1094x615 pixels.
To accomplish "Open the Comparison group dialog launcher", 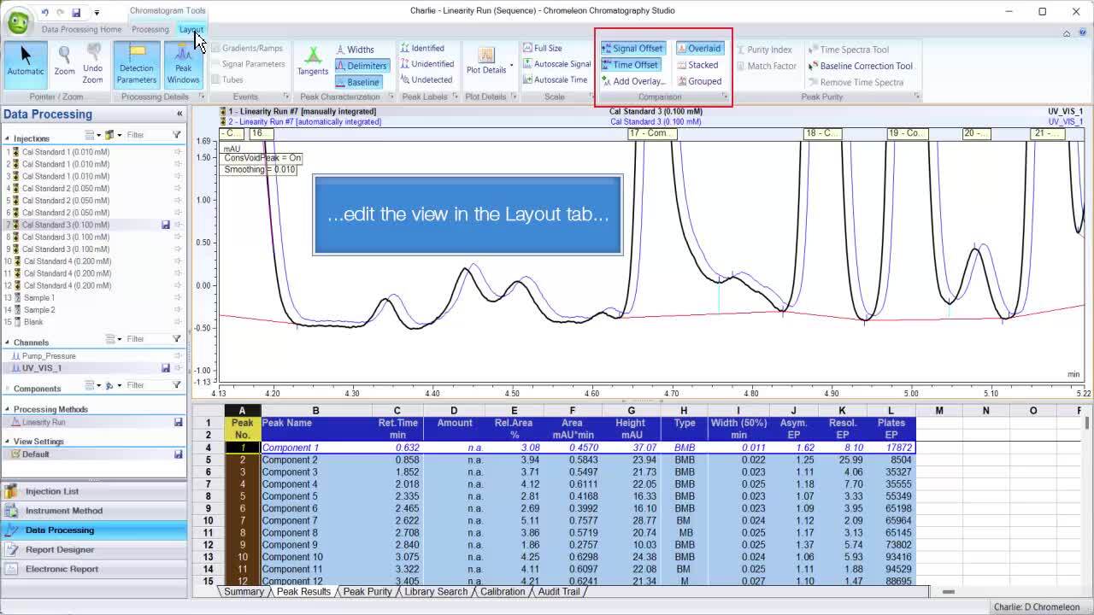I will (725, 97).
